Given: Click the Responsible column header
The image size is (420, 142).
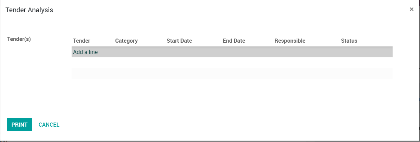Looking at the screenshot, I should click(290, 41).
